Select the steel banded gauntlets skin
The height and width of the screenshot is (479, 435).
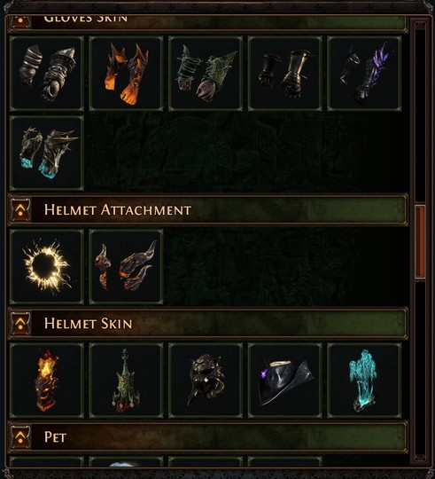47,74
